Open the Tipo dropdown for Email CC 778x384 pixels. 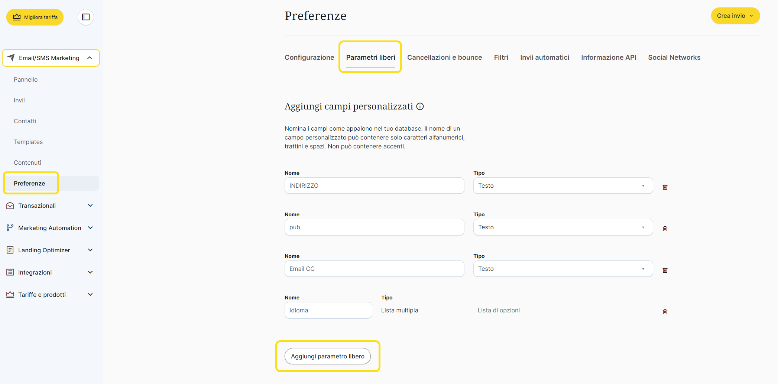coord(563,269)
